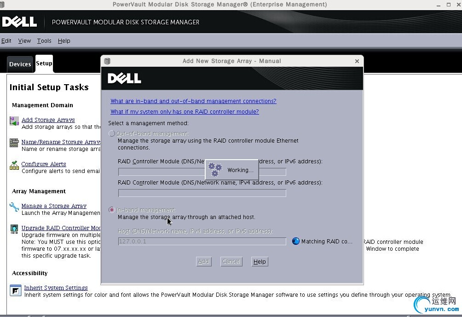Select the Out-of-band management radio button

coord(112,133)
